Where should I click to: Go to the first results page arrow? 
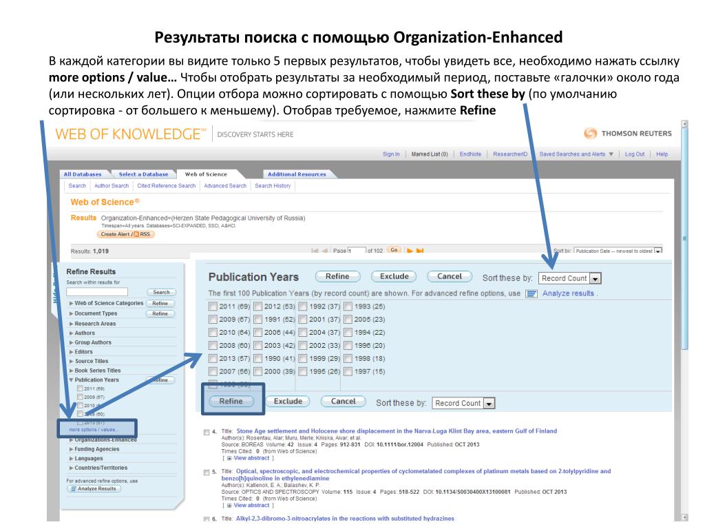click(x=314, y=251)
